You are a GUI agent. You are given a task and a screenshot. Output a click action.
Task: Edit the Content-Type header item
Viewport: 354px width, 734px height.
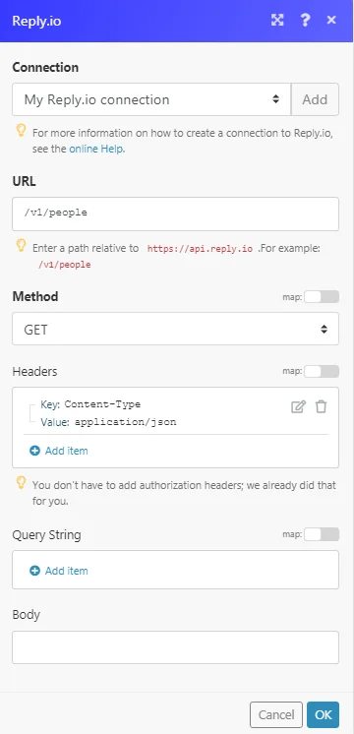pyautogui.click(x=298, y=406)
